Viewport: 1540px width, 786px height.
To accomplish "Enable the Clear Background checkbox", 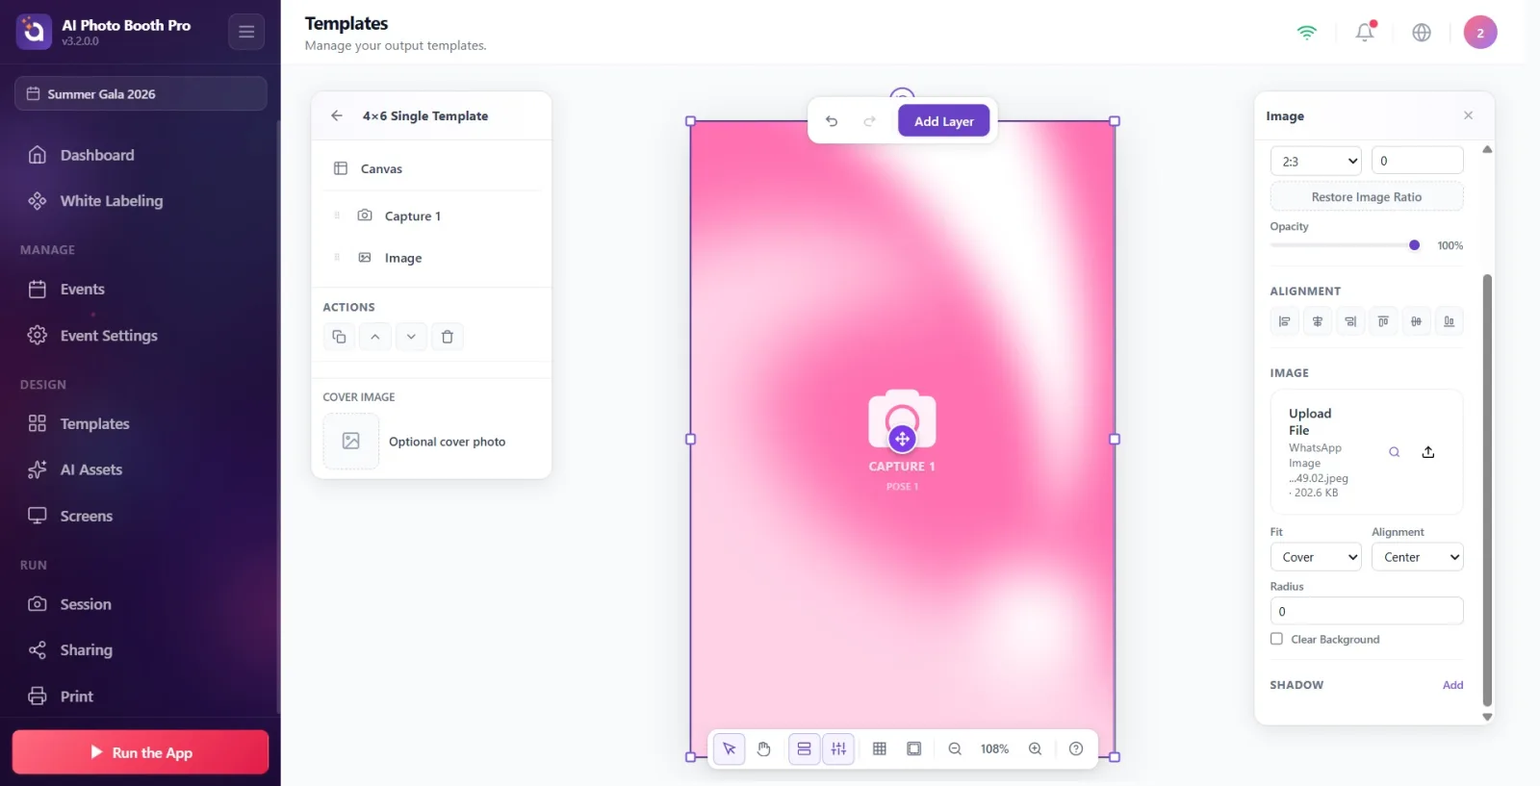I will (x=1276, y=639).
